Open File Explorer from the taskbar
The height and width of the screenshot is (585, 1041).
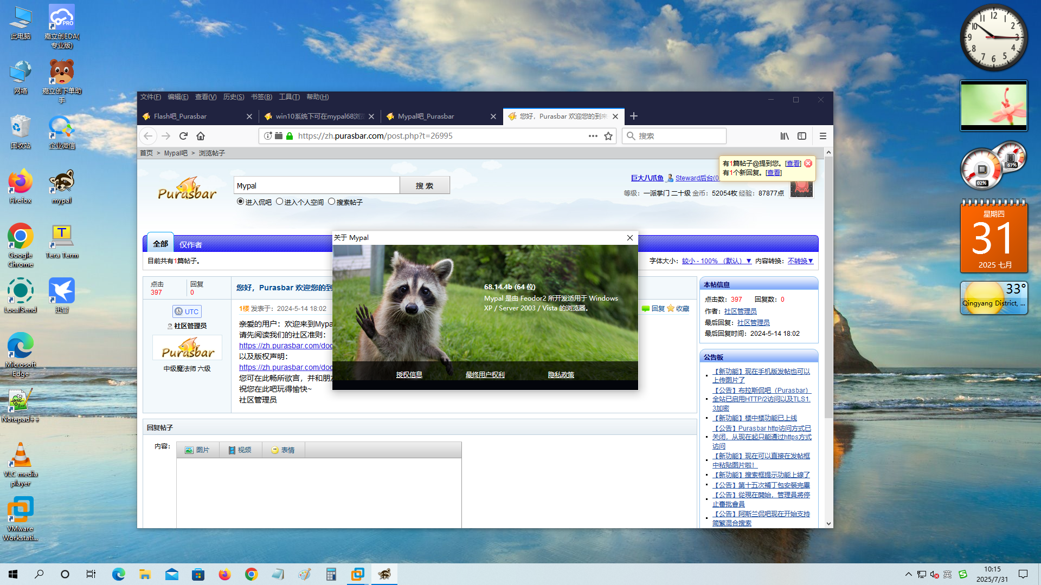pyautogui.click(x=145, y=574)
